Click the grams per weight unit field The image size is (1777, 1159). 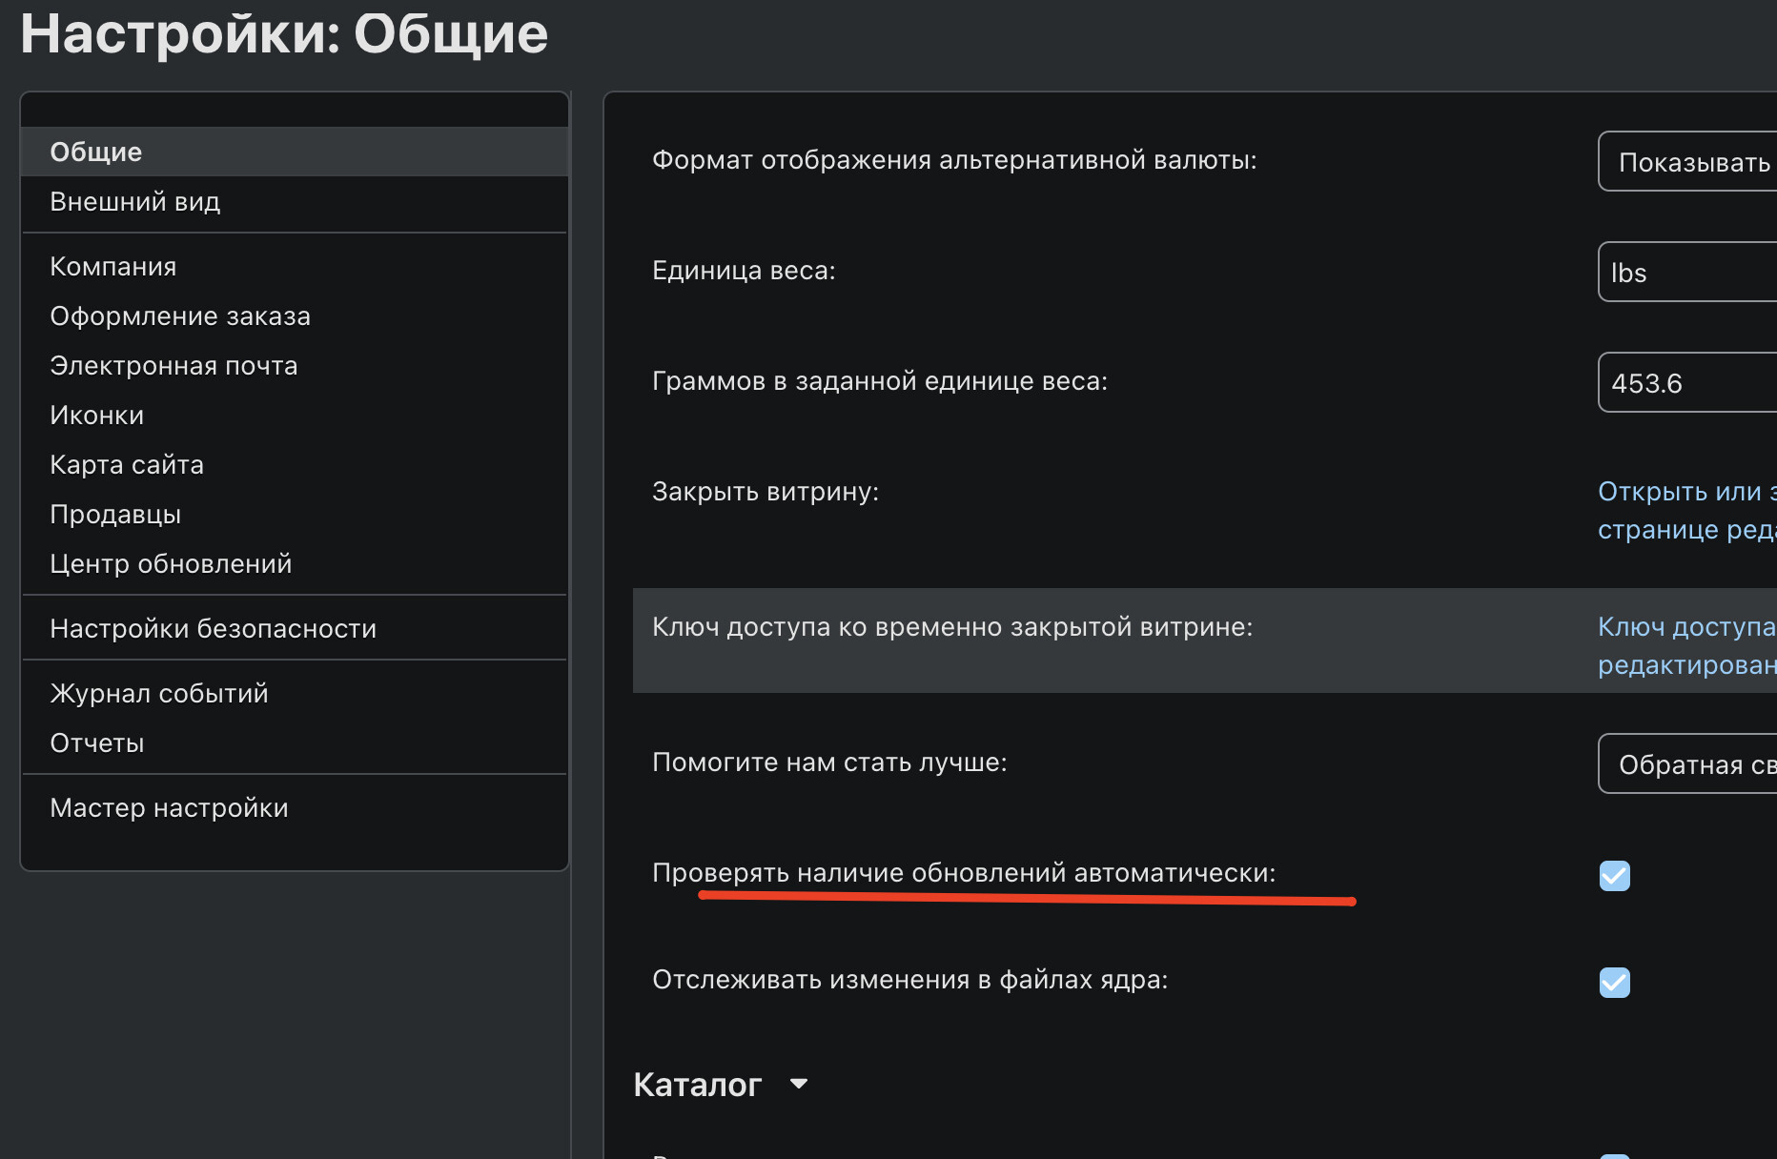point(1687,382)
